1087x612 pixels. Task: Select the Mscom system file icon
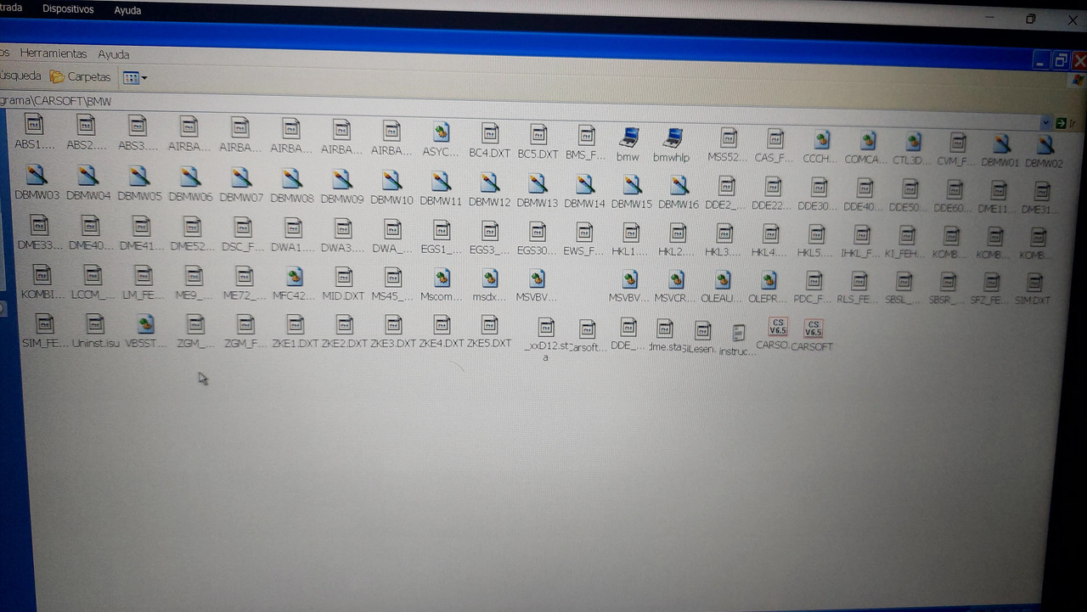click(x=442, y=278)
